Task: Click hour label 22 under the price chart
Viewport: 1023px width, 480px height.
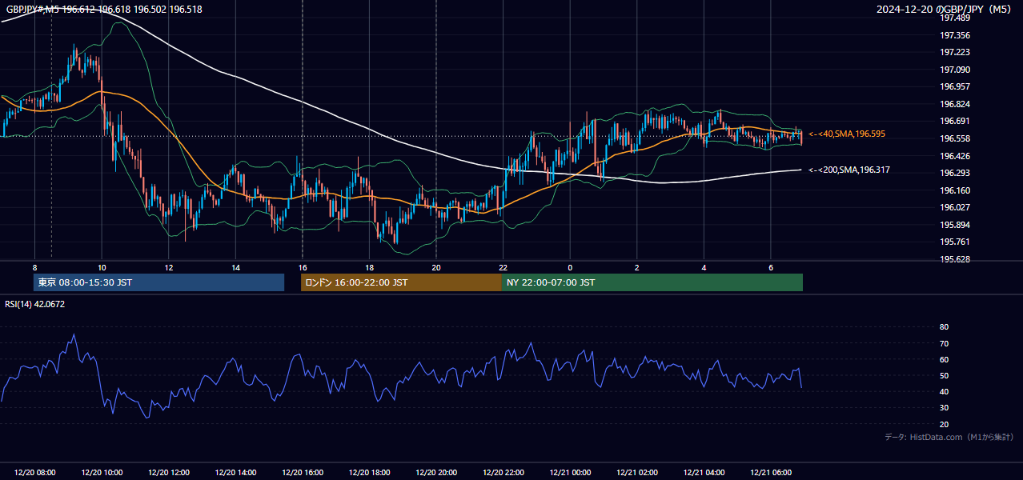Action: point(503,267)
